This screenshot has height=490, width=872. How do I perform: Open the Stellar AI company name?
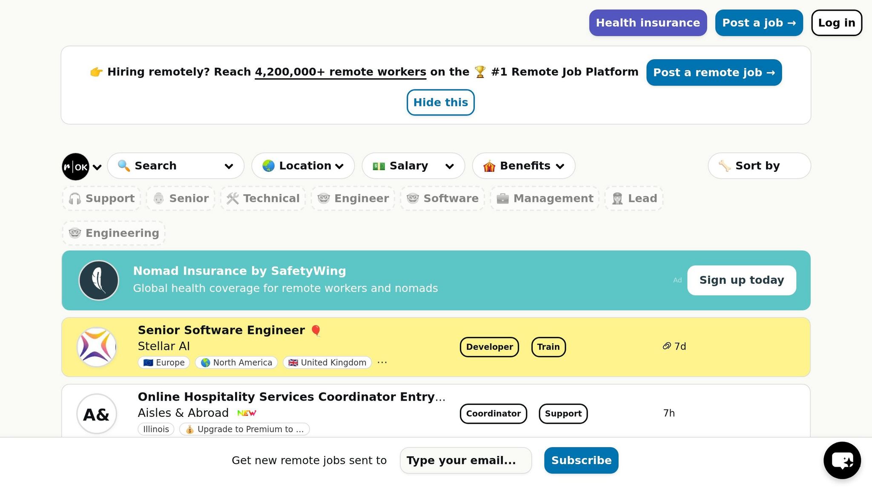tap(164, 347)
